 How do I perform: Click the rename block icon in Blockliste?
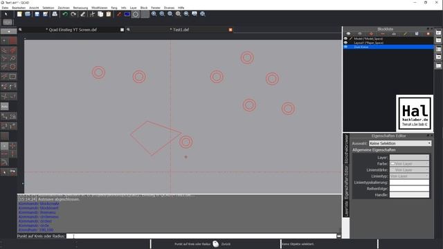coord(394,34)
